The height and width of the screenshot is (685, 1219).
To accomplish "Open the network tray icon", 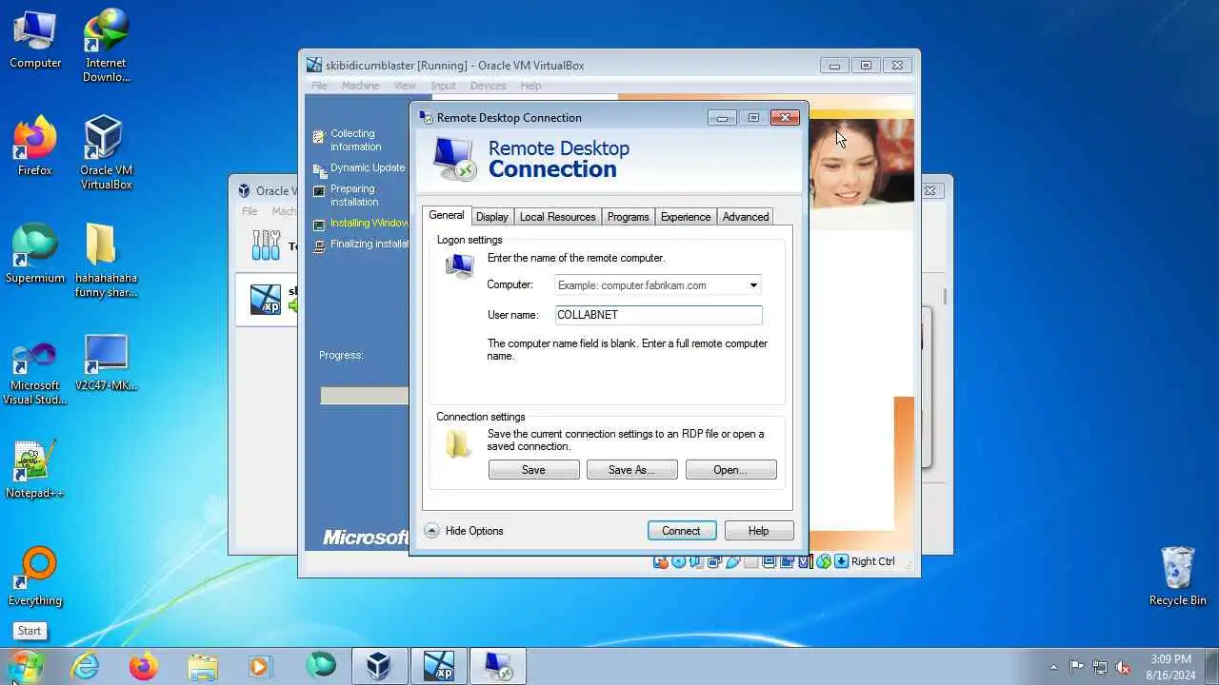I will coord(1100,667).
